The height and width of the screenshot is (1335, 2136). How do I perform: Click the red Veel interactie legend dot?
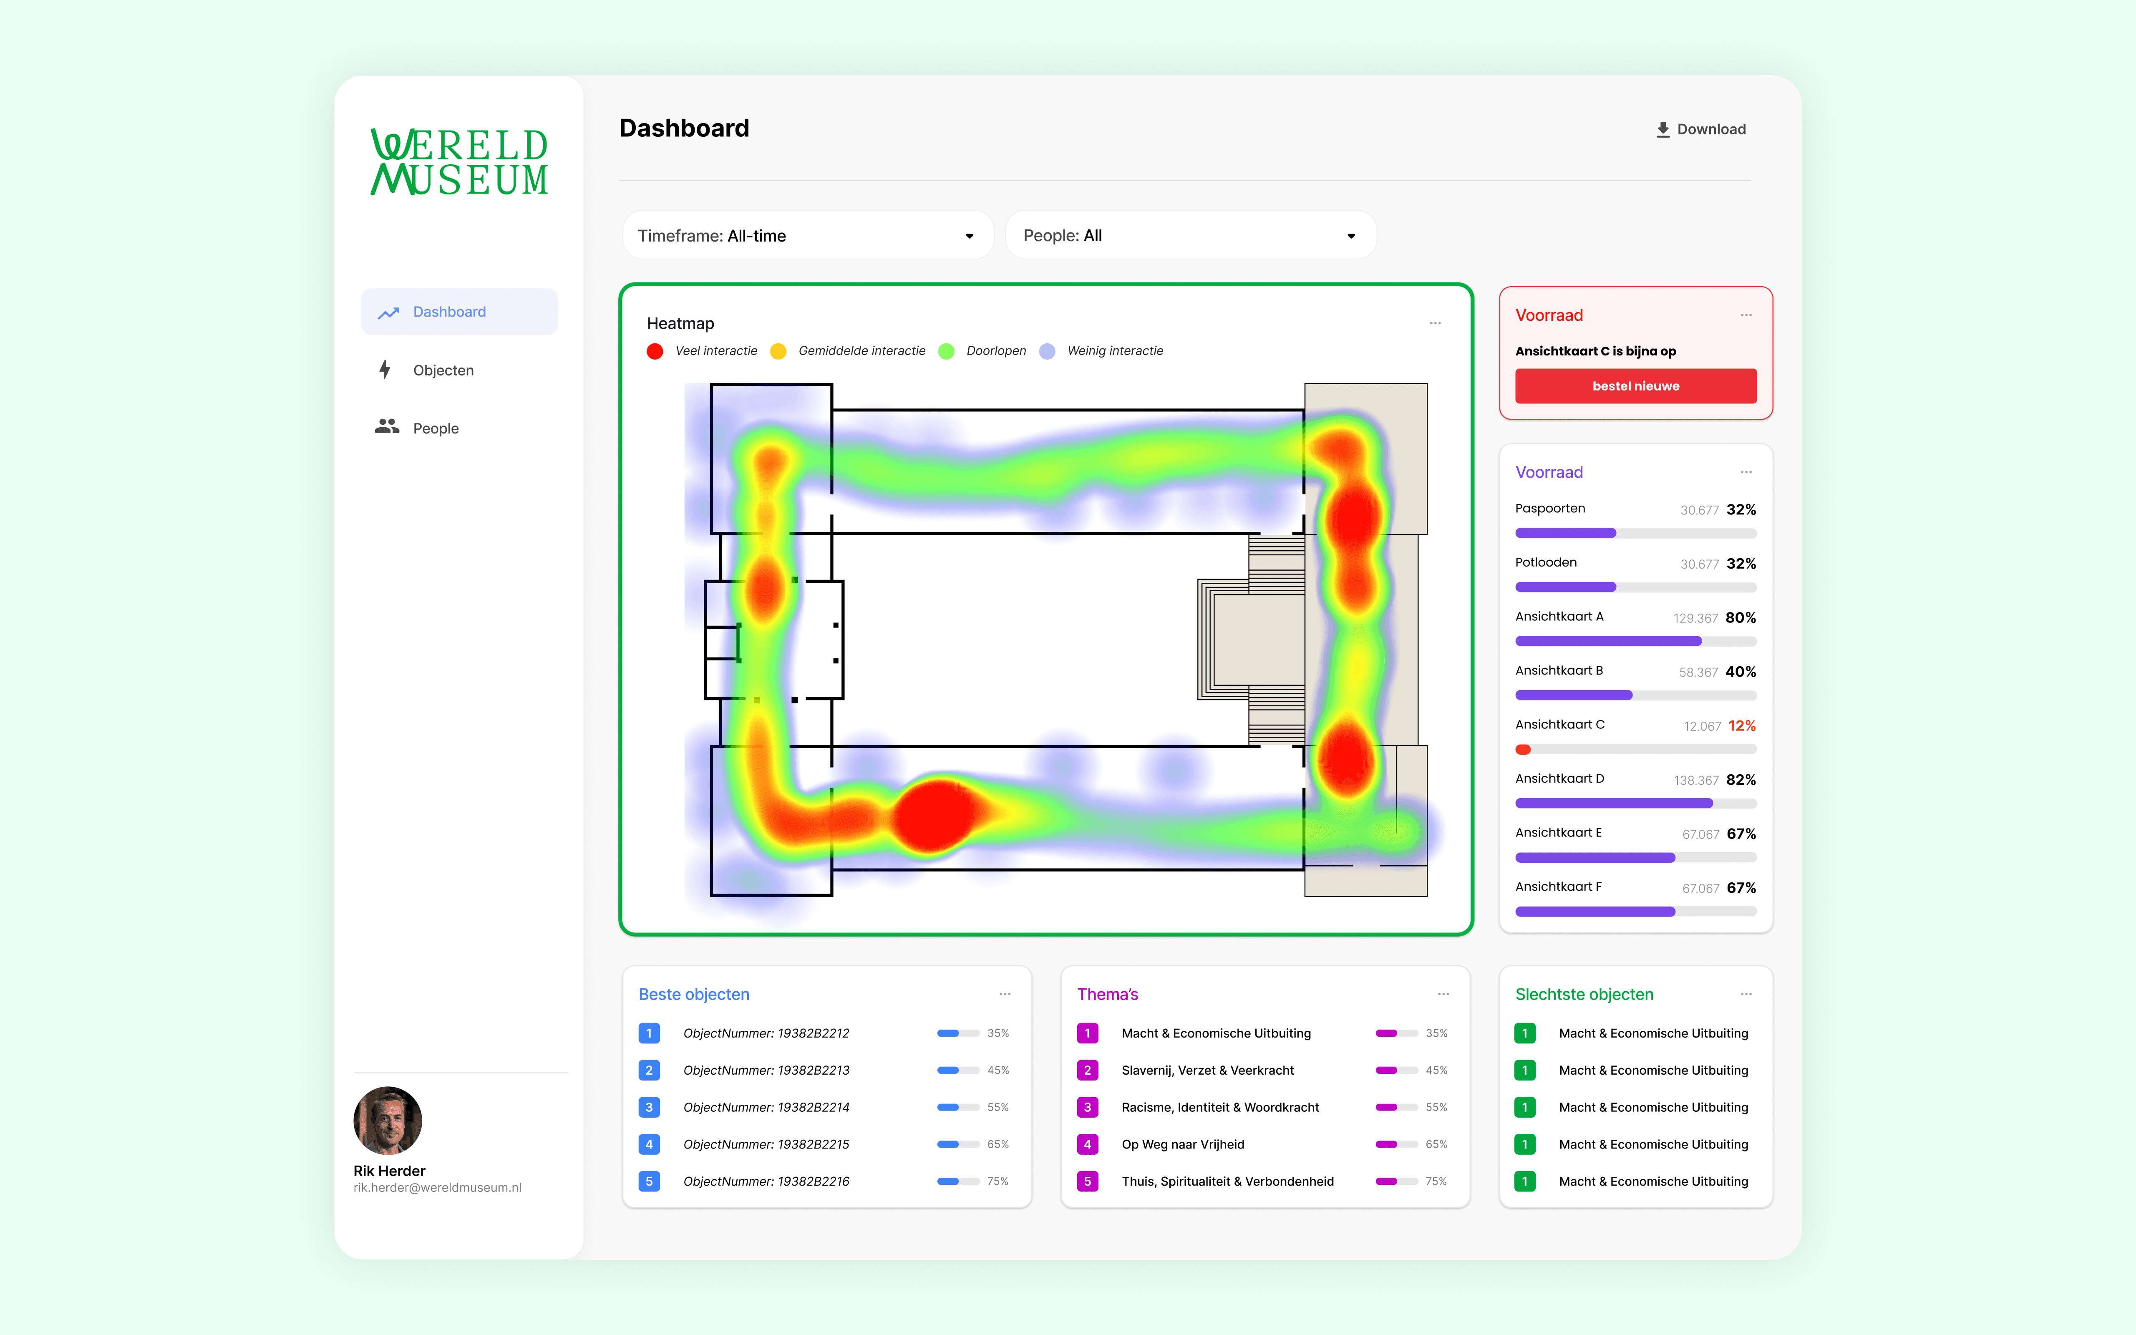pyautogui.click(x=655, y=351)
